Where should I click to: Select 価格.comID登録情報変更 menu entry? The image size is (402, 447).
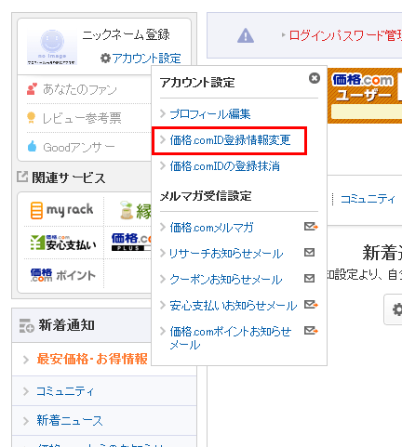[230, 140]
